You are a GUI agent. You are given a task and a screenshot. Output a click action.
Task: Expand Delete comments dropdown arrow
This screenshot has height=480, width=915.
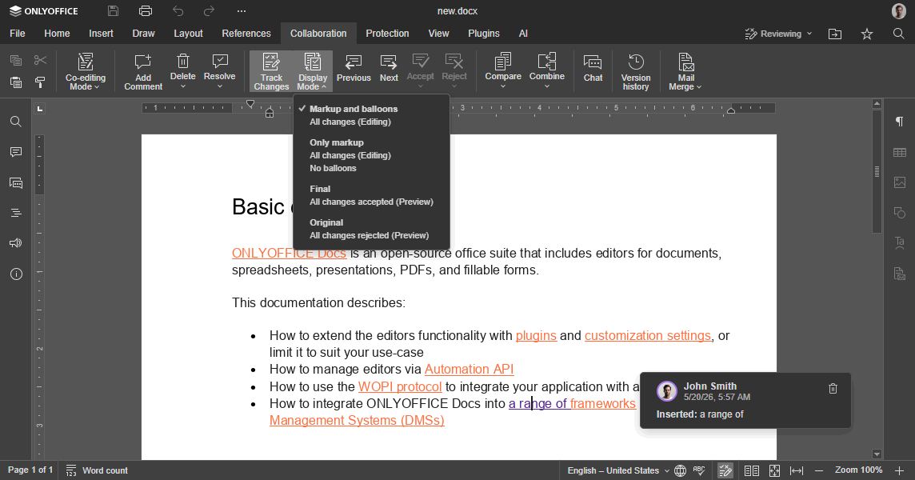click(x=182, y=86)
